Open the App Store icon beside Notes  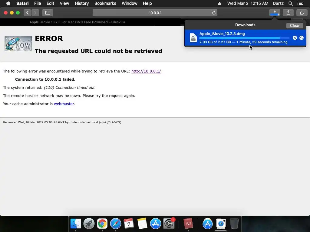(155, 224)
